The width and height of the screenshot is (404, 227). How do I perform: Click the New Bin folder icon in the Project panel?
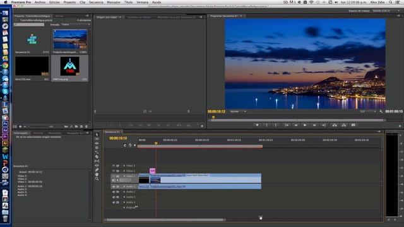(x=76, y=126)
